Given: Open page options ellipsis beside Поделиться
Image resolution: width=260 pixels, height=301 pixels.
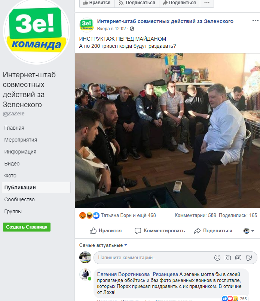Looking at the screenshot, I should 207,3.
